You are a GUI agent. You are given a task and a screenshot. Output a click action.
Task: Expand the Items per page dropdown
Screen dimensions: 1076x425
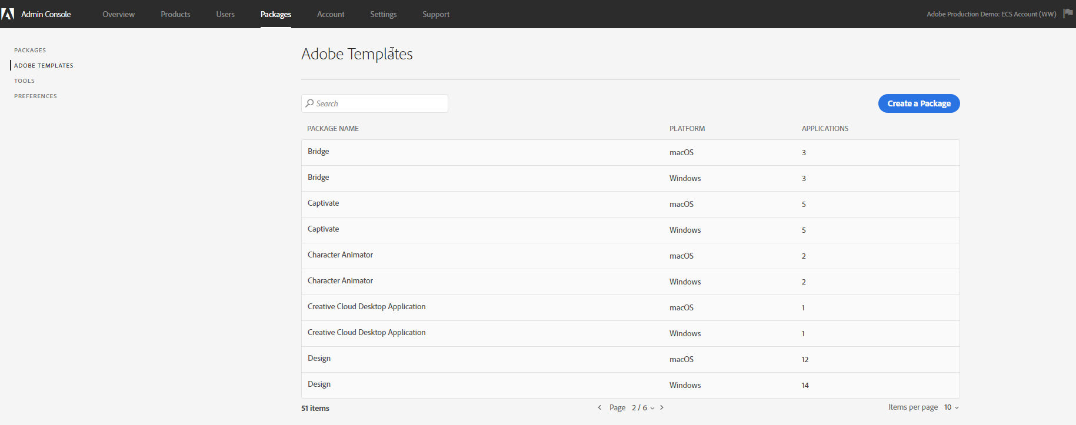pos(951,407)
